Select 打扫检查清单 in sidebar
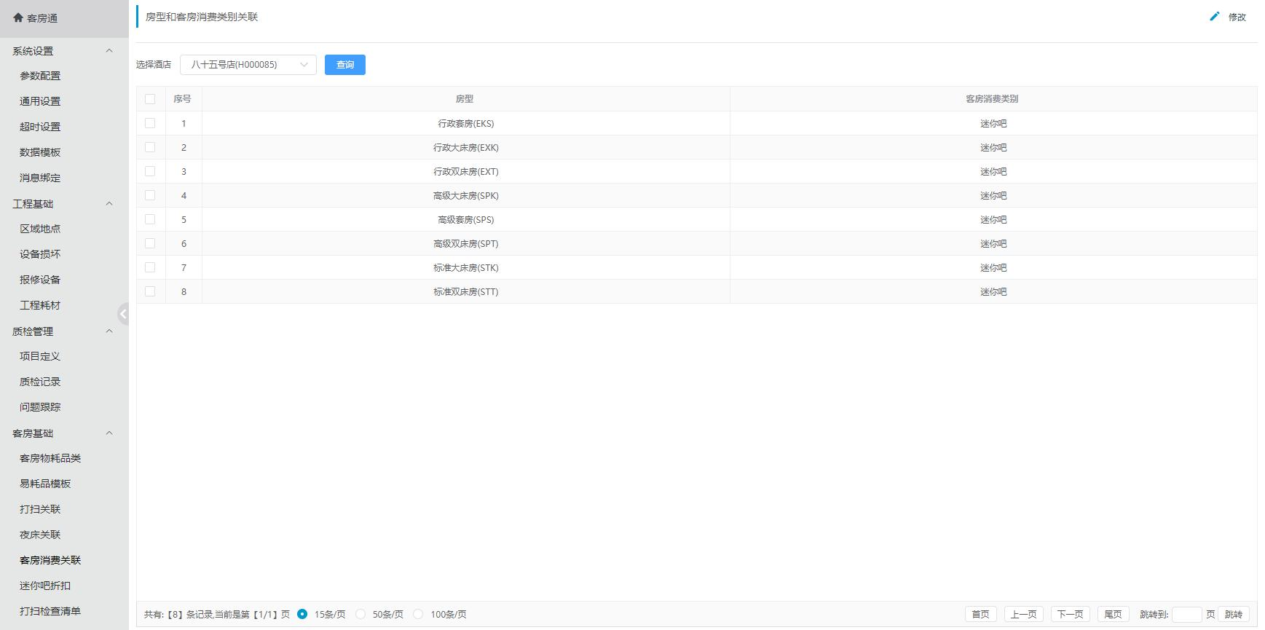 coord(50,611)
